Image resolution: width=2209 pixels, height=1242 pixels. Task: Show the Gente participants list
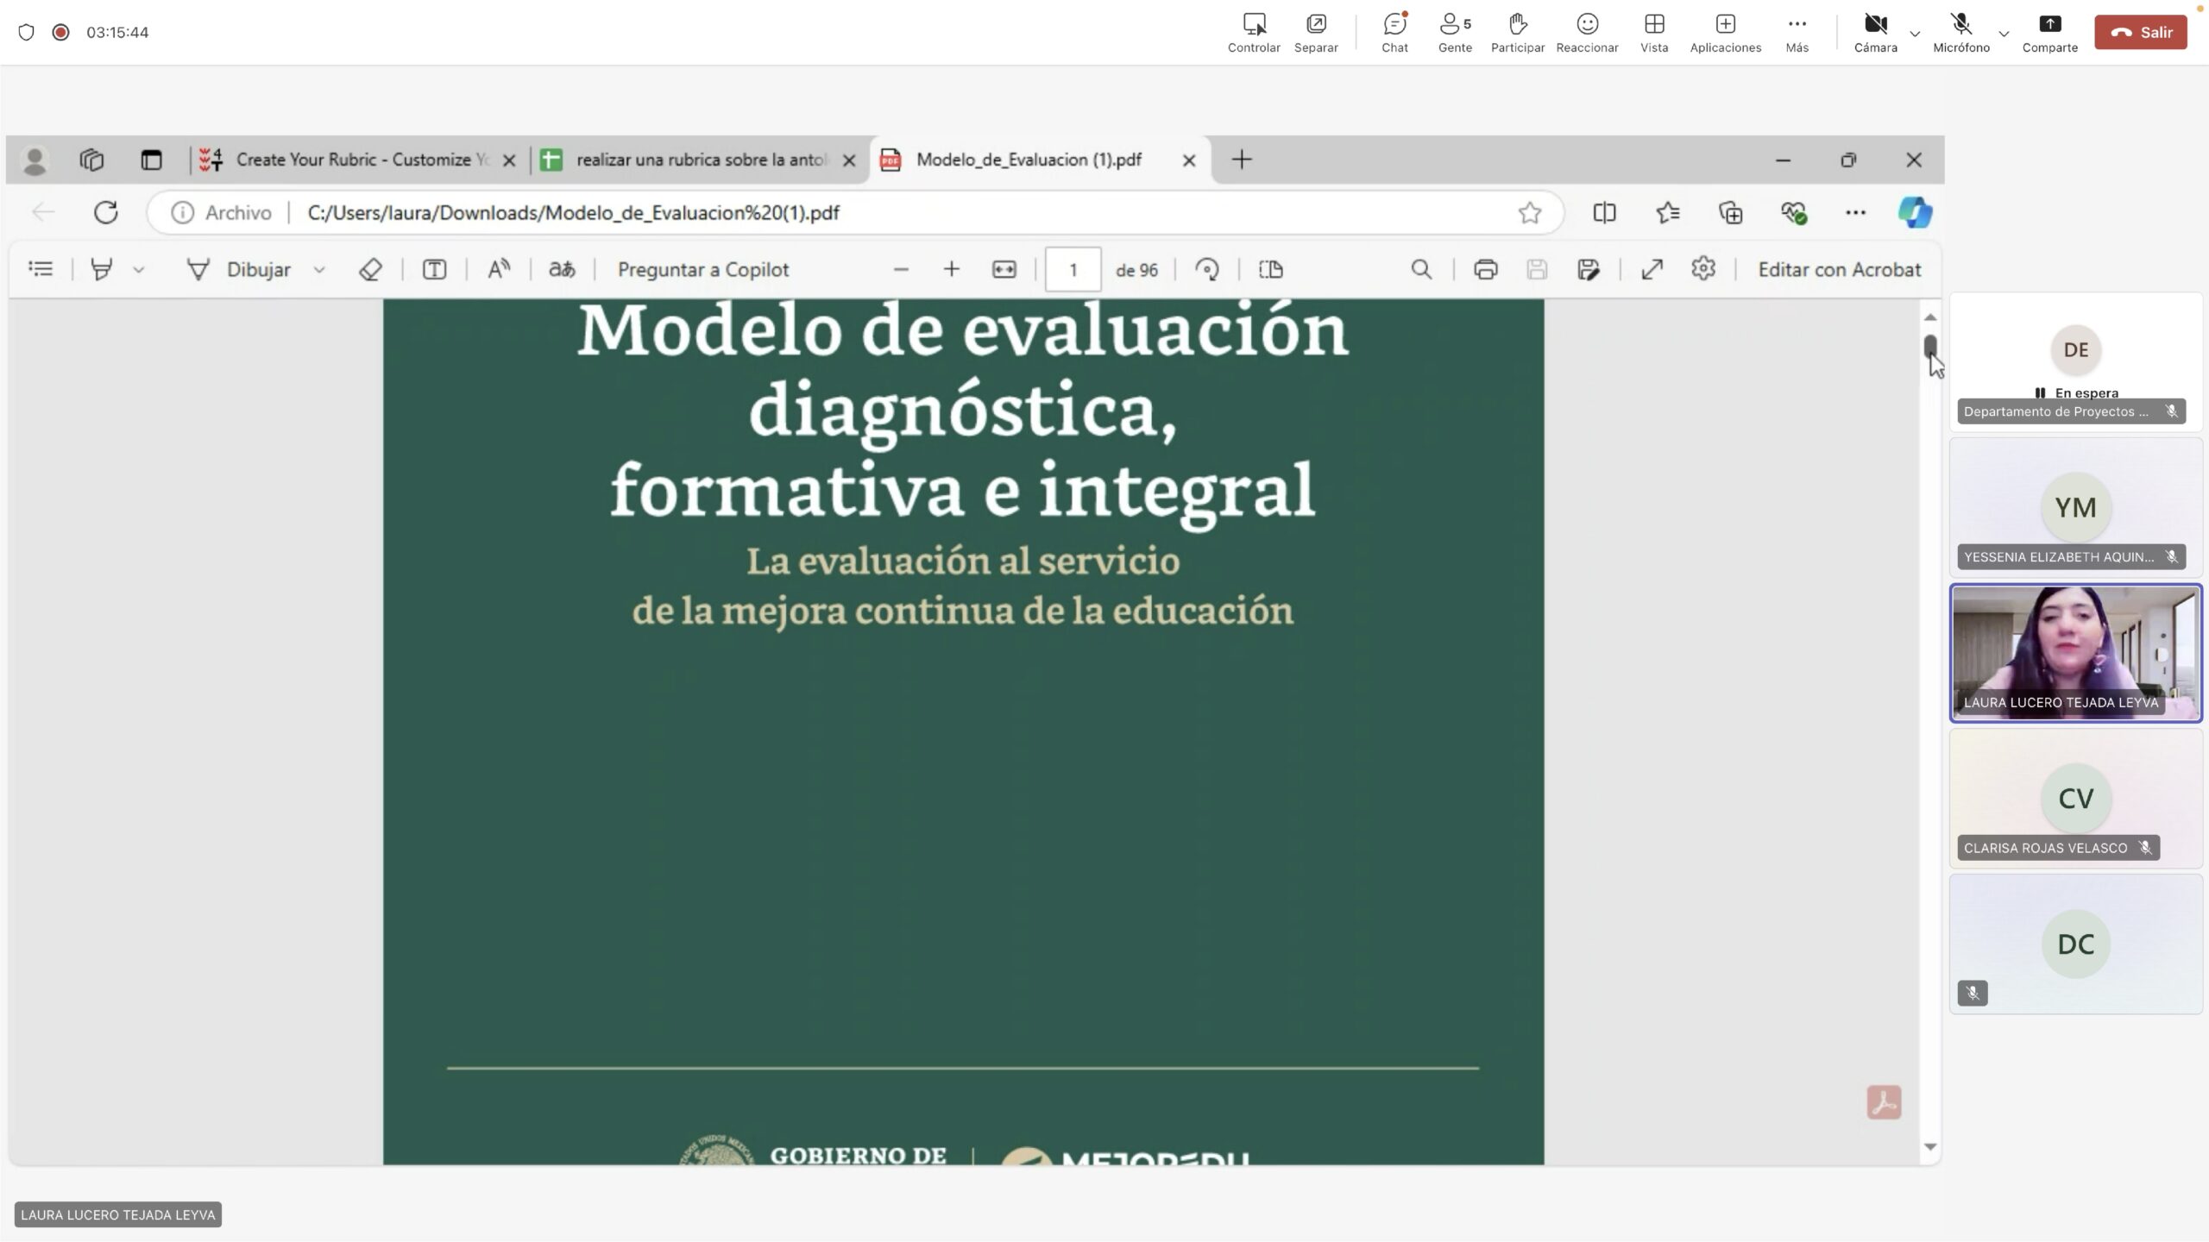[1455, 33]
